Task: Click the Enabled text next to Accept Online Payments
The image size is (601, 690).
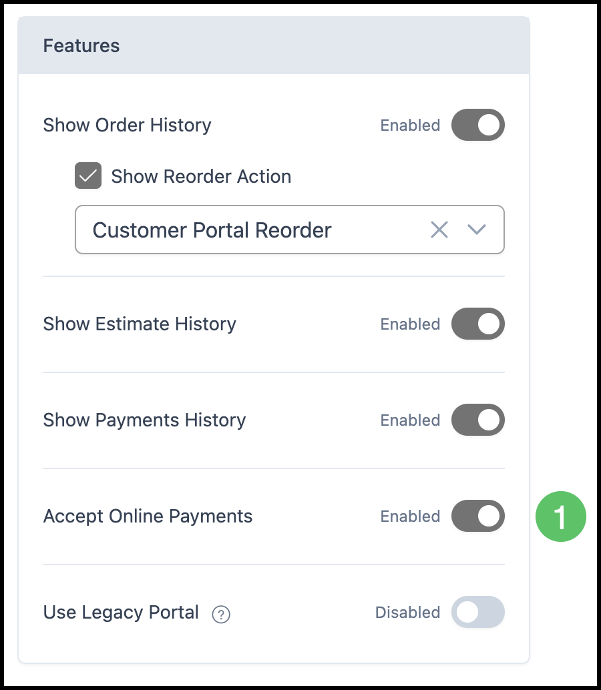Action: click(411, 516)
